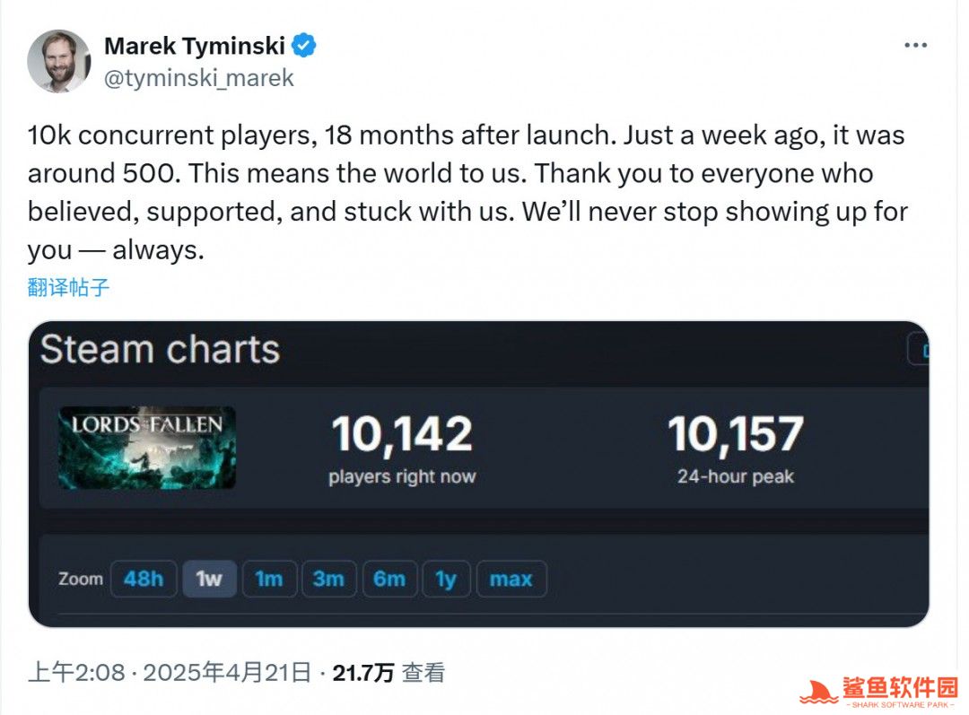Click the 10,142 players right now figure
This screenshot has width=969, height=715.
point(402,434)
